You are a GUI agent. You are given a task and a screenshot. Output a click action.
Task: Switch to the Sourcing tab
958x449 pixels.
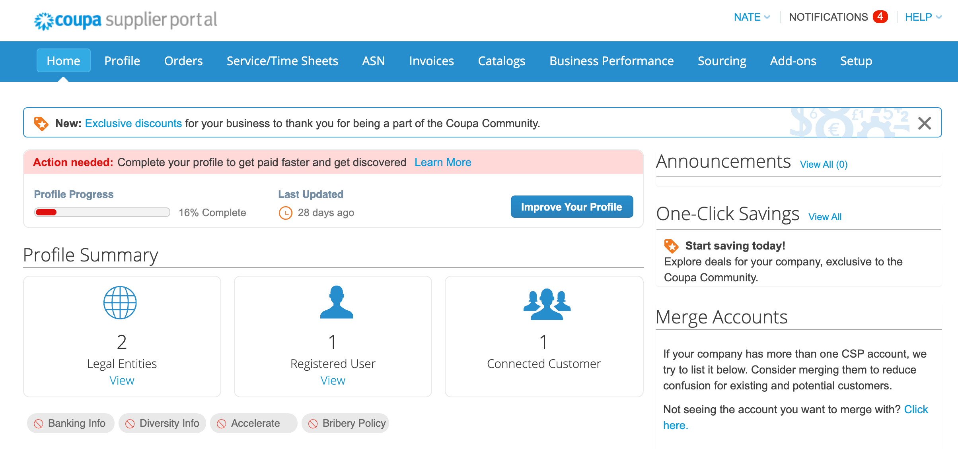point(722,61)
